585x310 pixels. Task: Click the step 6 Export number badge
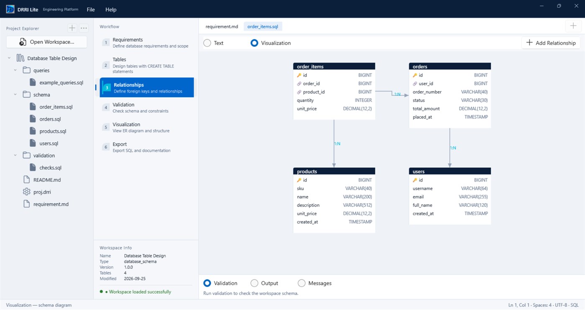tap(106, 147)
